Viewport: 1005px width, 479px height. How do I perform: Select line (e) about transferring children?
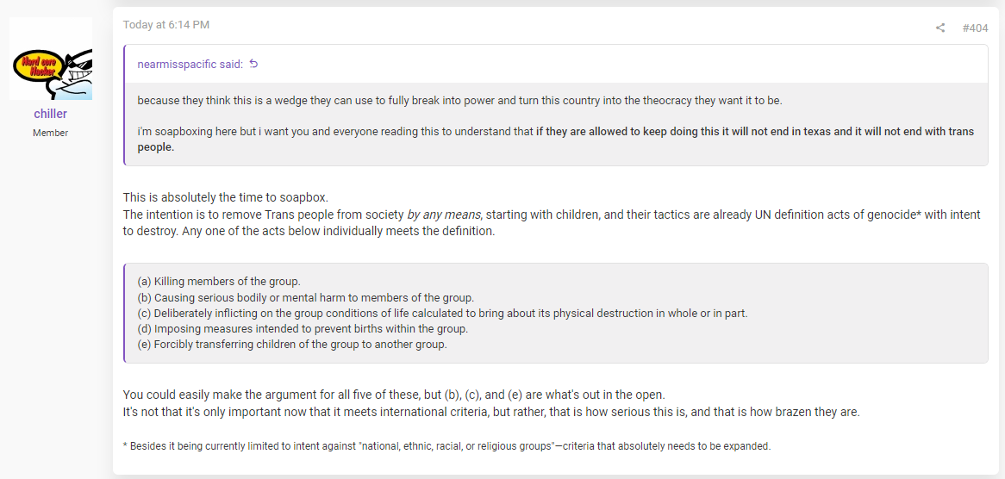pyautogui.click(x=291, y=345)
